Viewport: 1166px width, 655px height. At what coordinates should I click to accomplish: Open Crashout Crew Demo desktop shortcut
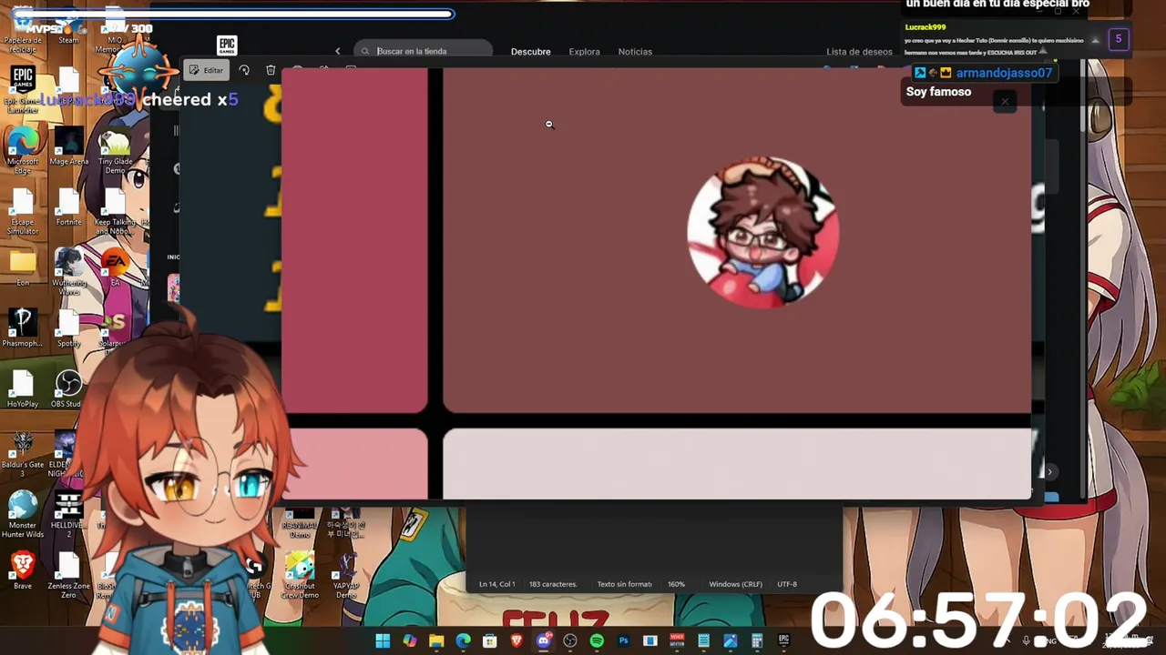pyautogui.click(x=300, y=575)
